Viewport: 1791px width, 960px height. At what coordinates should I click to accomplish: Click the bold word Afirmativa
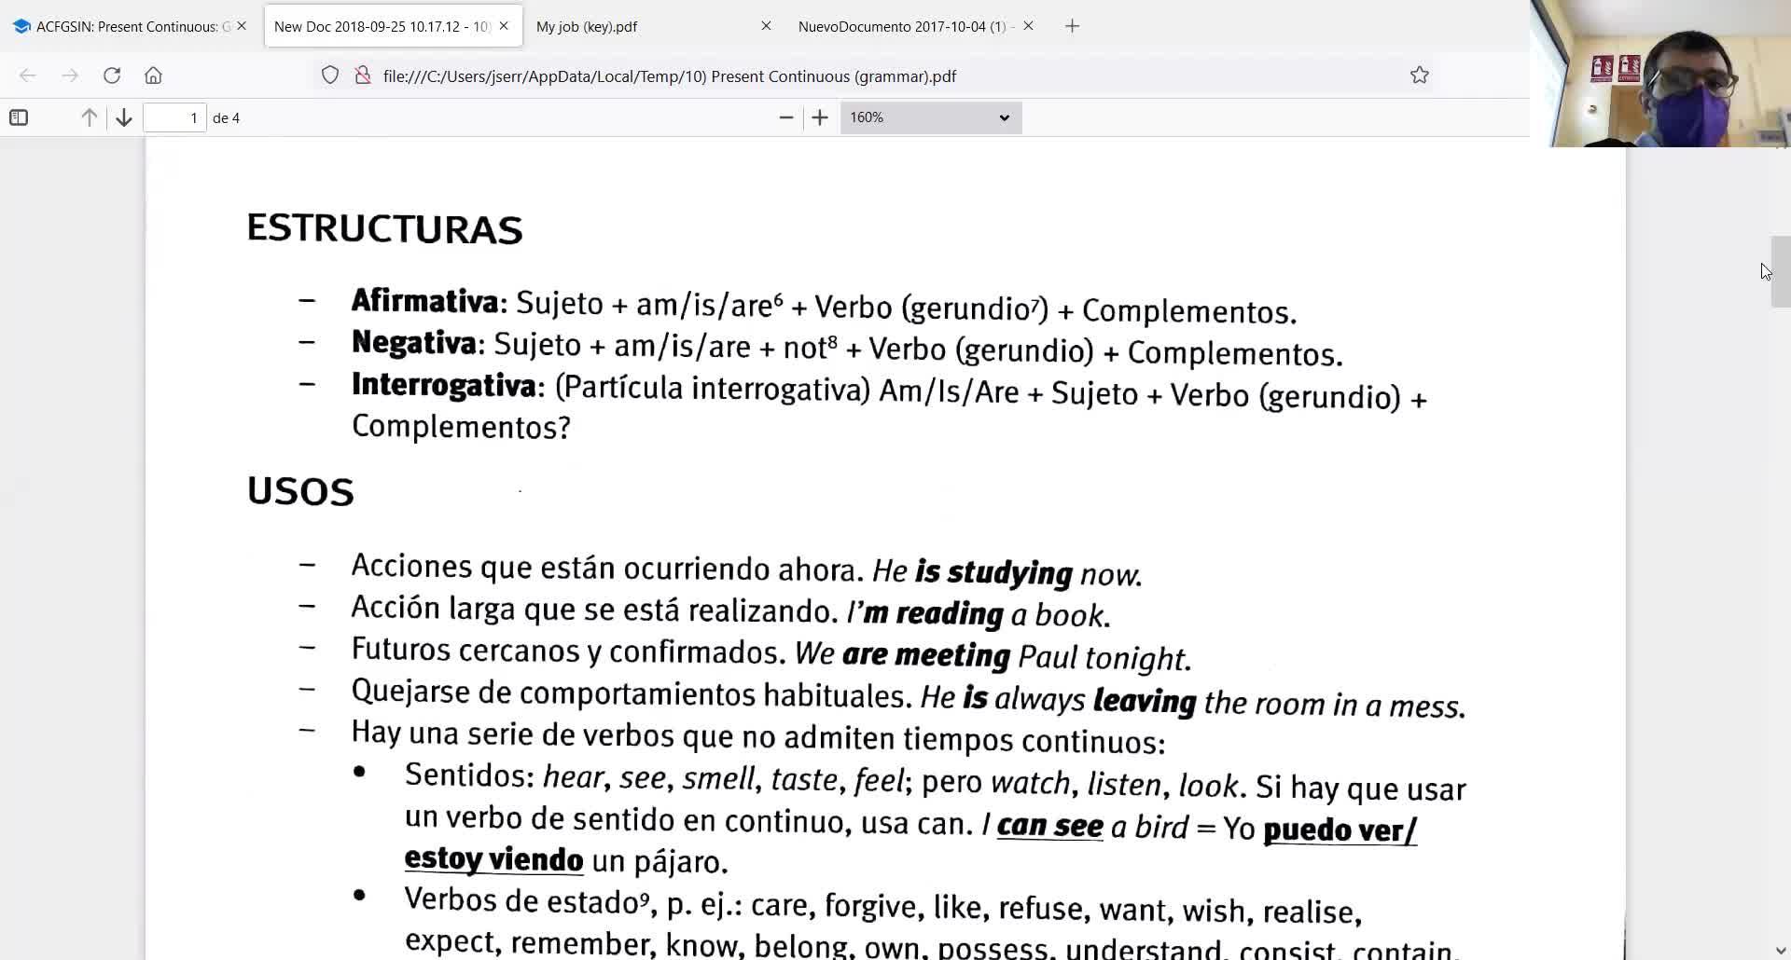point(425,301)
